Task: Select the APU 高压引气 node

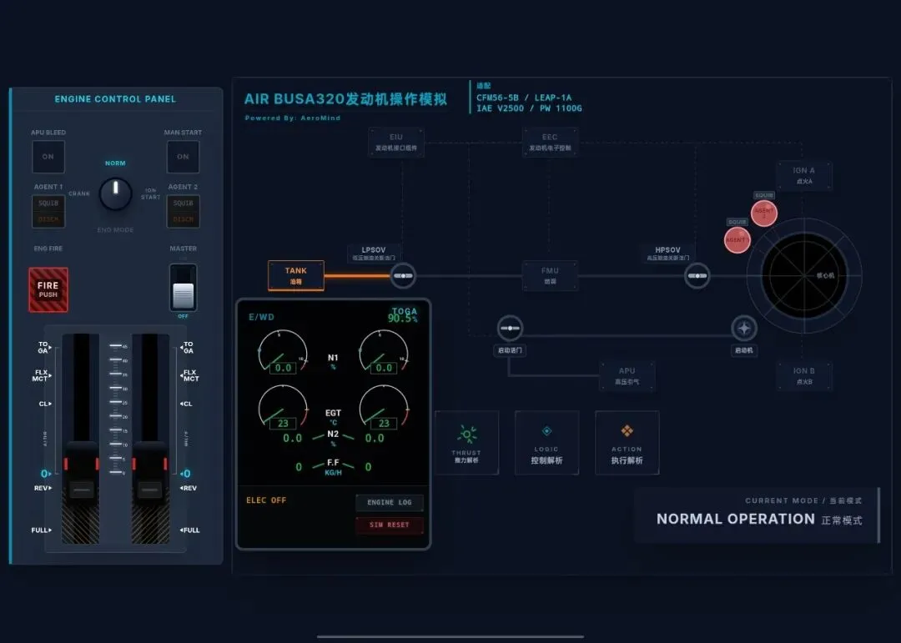Action: click(627, 376)
